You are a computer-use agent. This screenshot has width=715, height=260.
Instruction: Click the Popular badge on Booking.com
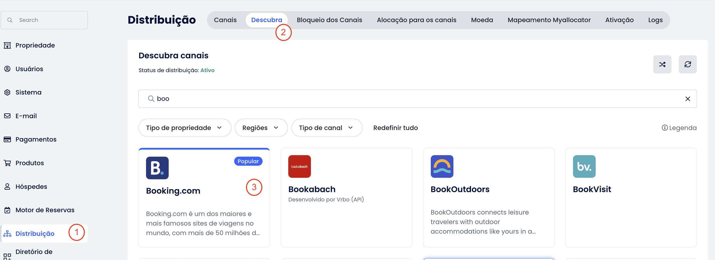coord(248,161)
